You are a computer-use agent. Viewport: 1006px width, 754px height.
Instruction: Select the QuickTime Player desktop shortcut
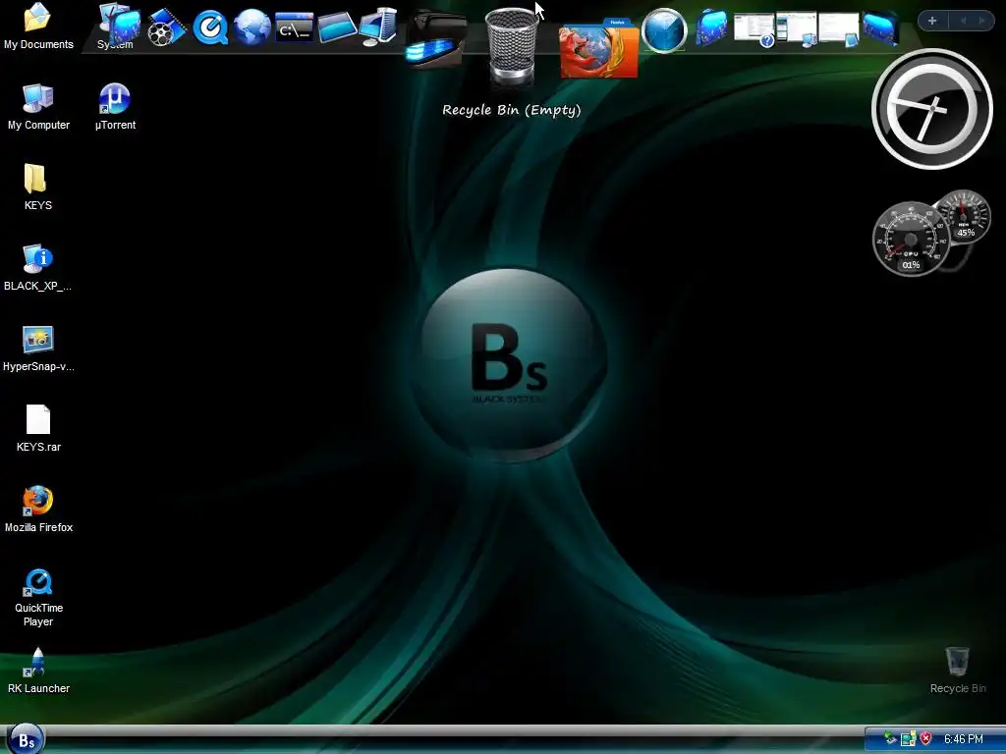(x=38, y=598)
